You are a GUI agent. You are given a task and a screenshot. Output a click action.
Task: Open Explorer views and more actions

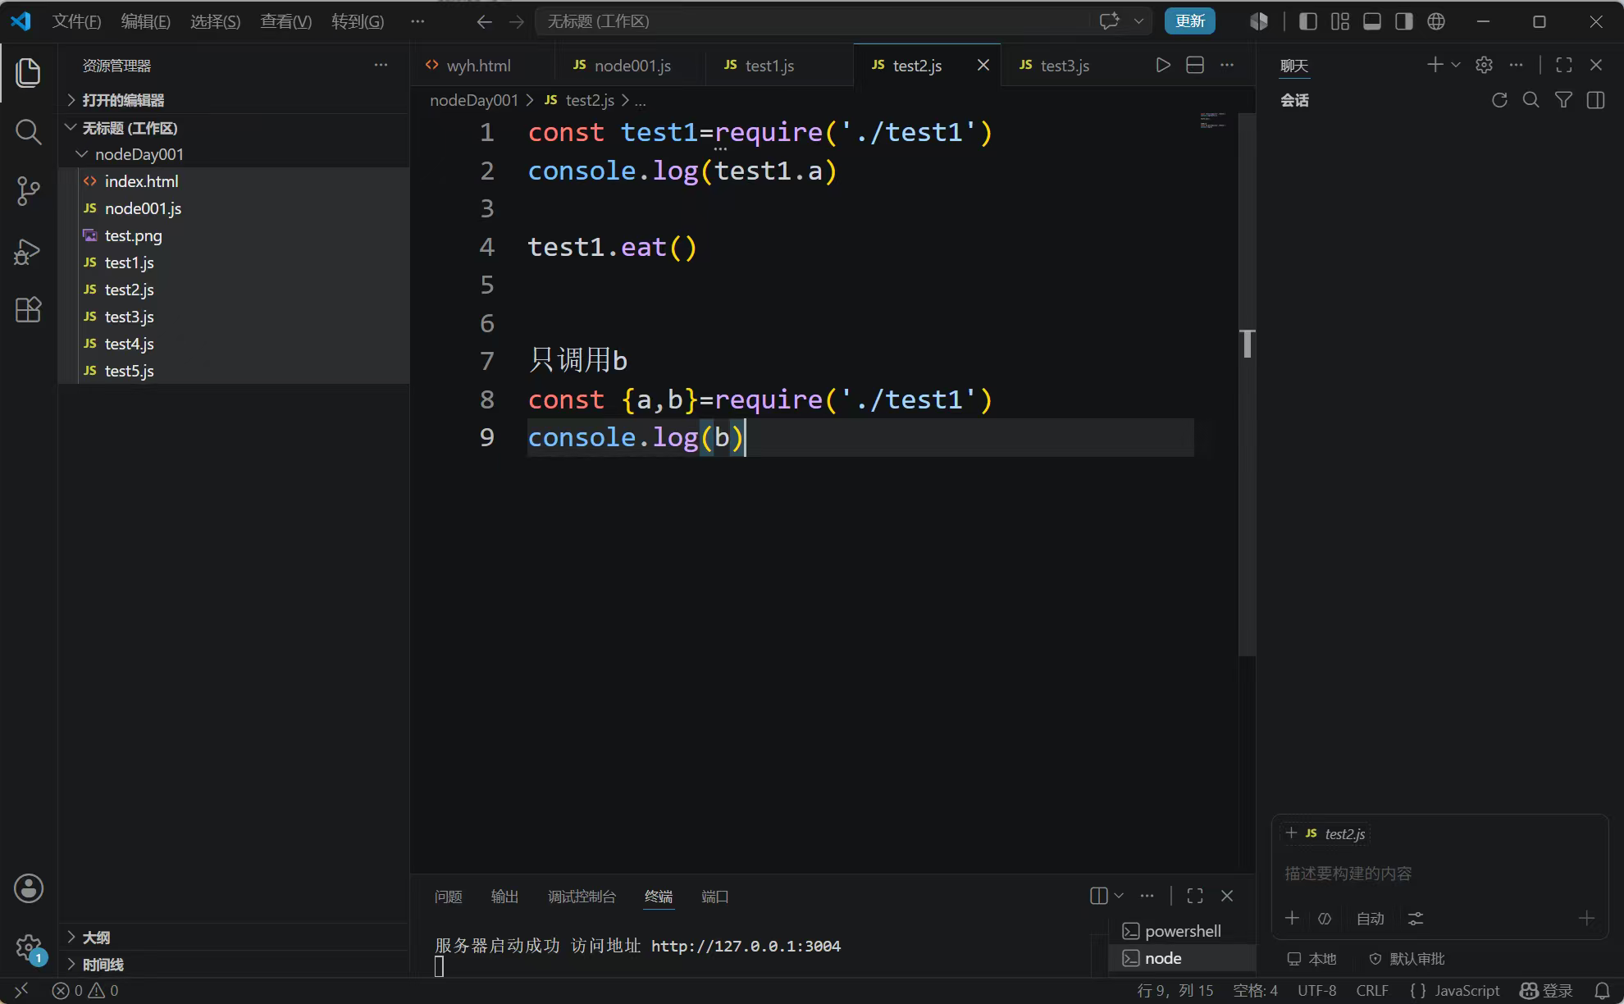(381, 65)
